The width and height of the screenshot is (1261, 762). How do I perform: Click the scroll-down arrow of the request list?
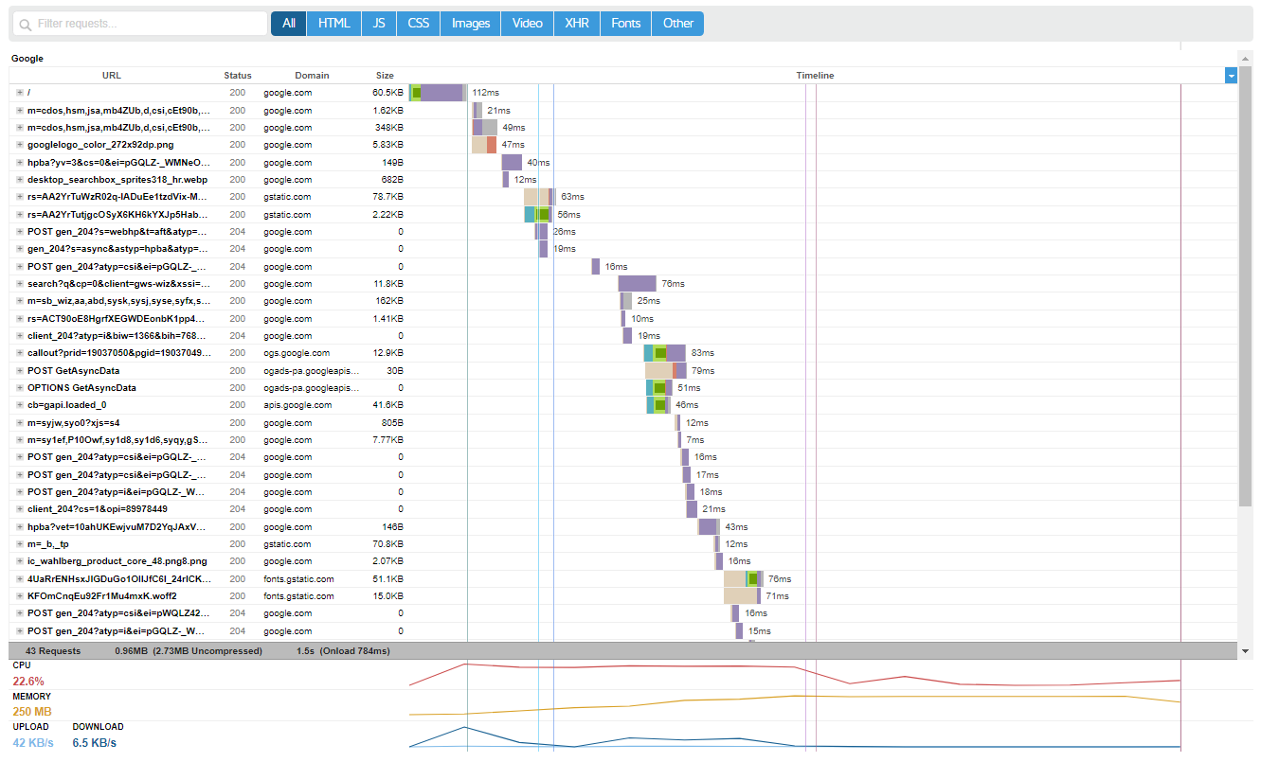pyautogui.click(x=1245, y=651)
